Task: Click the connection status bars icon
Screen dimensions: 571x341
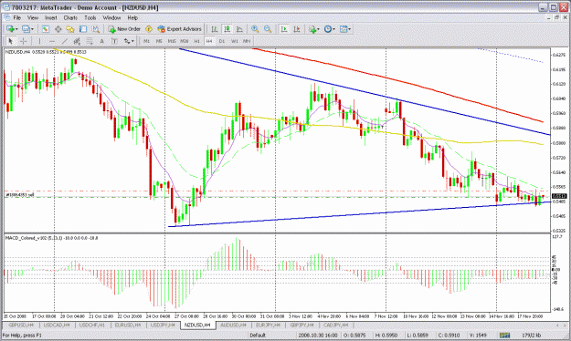Action: tap(504, 335)
